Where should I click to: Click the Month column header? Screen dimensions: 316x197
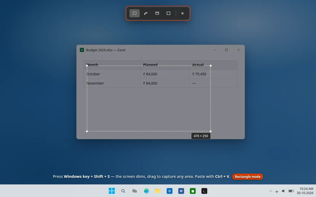coord(112,65)
